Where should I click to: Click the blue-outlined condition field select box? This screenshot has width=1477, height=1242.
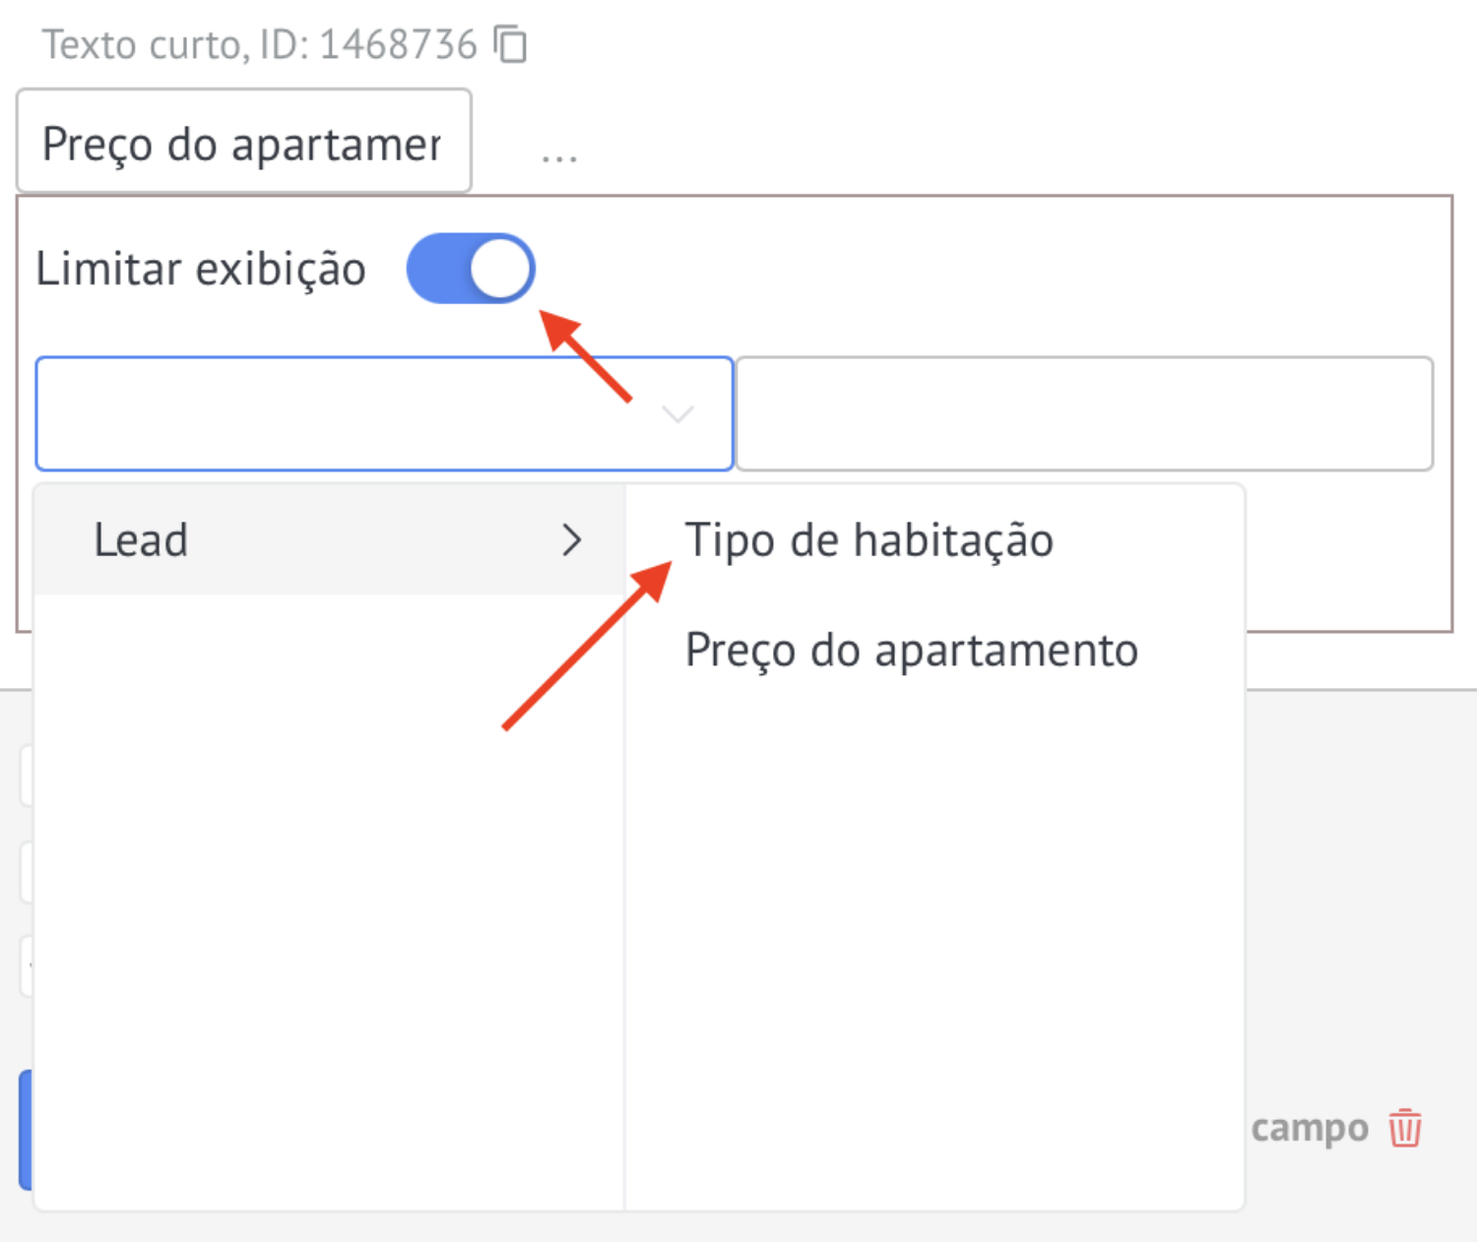(384, 413)
